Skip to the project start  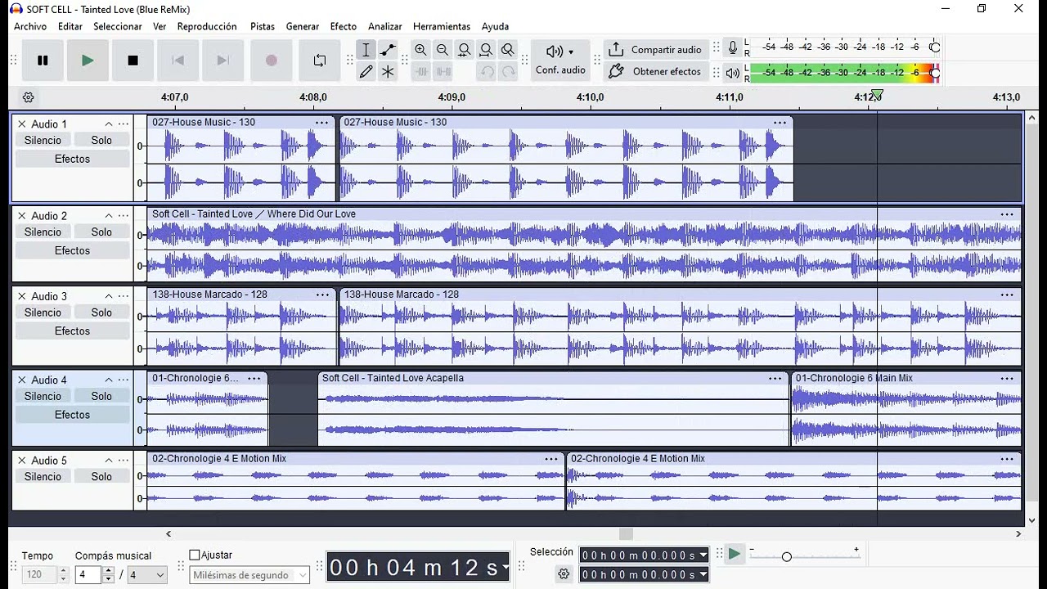(177, 61)
